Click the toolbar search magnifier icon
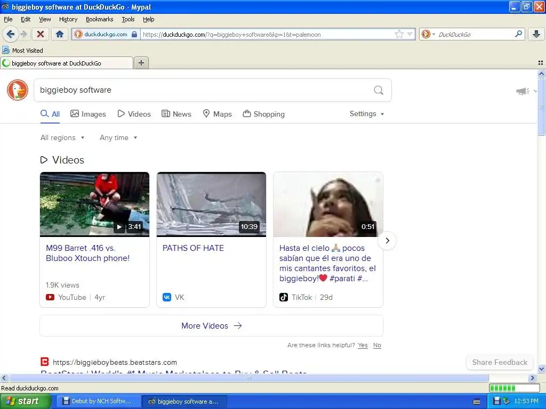This screenshot has height=409, width=546. (x=518, y=34)
